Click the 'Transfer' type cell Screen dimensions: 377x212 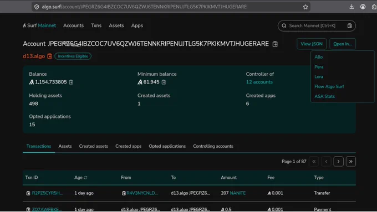322,193
